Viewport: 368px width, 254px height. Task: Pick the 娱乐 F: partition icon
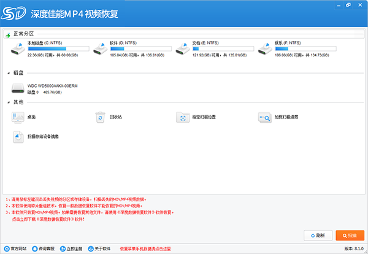[x=264, y=47]
